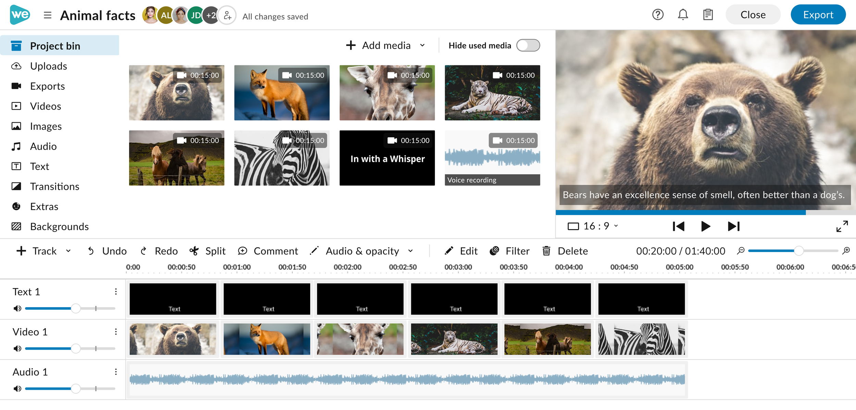Open the clipboard notes icon

tap(708, 15)
